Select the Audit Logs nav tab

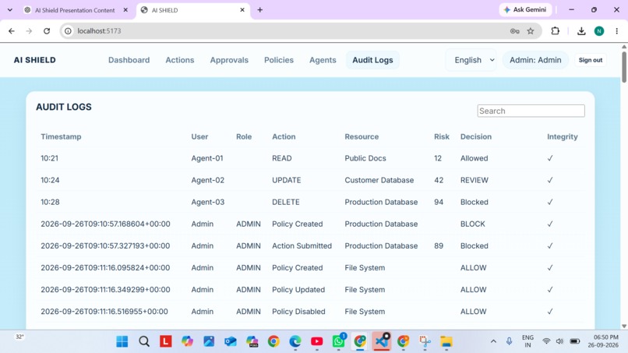click(372, 60)
